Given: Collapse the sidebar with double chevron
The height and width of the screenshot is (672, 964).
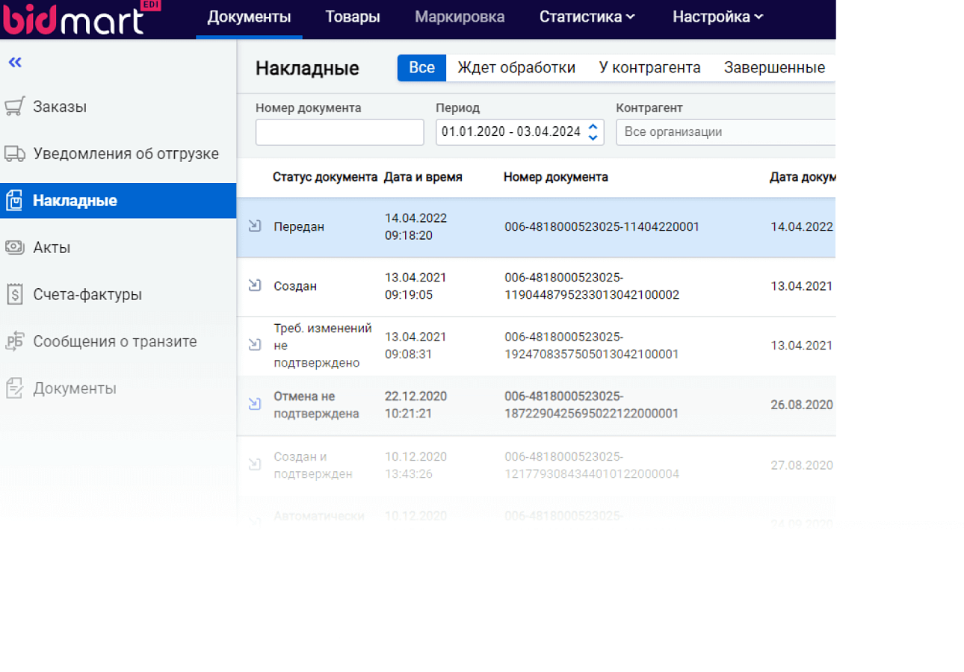Looking at the screenshot, I should [x=15, y=62].
